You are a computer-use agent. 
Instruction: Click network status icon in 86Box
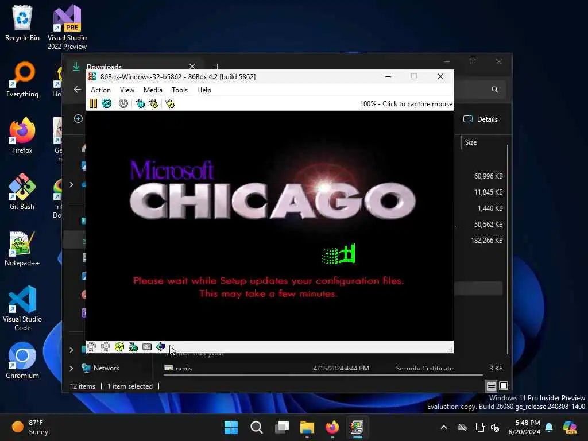click(x=133, y=347)
